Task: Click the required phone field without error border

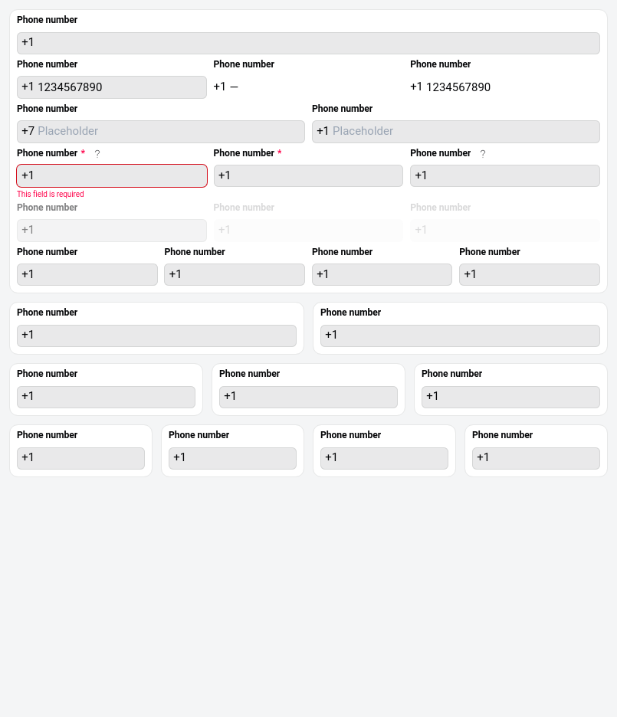Action: (308, 176)
